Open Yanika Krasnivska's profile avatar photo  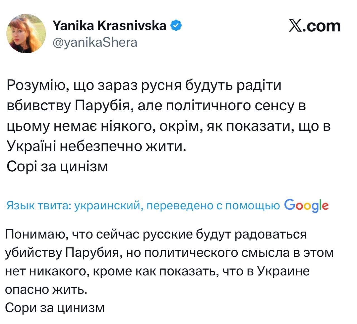[26, 33]
